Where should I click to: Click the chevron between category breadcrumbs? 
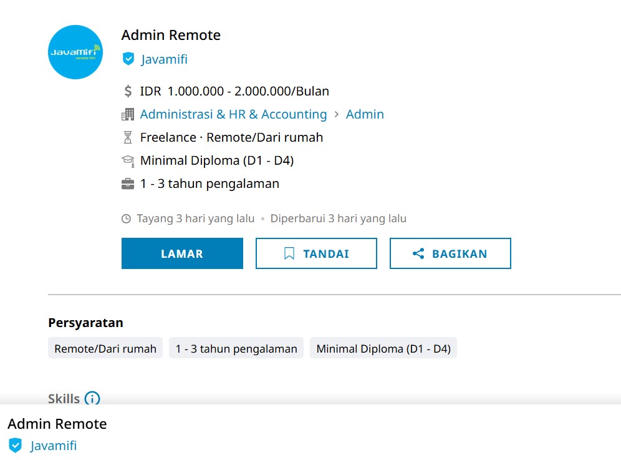(x=336, y=114)
